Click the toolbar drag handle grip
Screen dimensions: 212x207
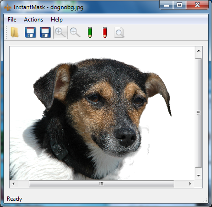[x=6, y=33]
